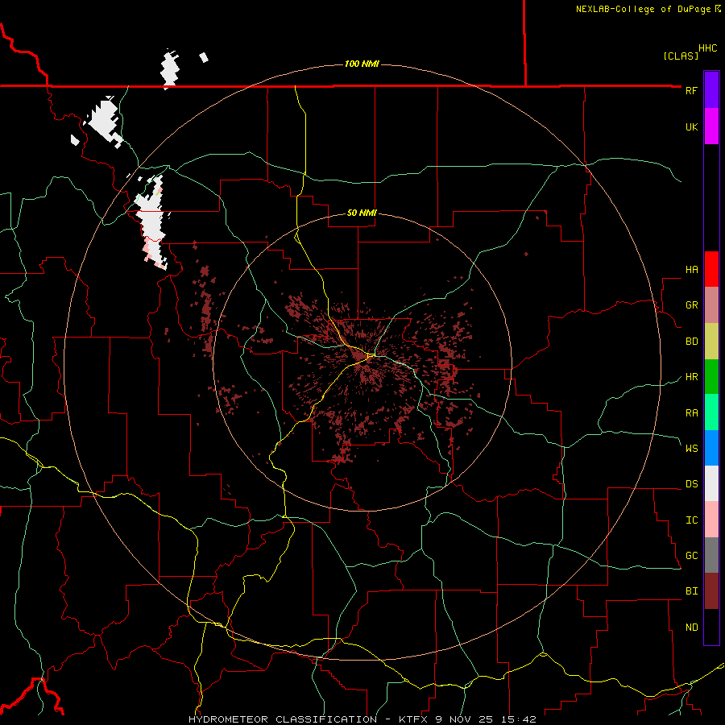The width and height of the screenshot is (725, 725).
Task: Click the "BD" legend label
Action: 691,342
